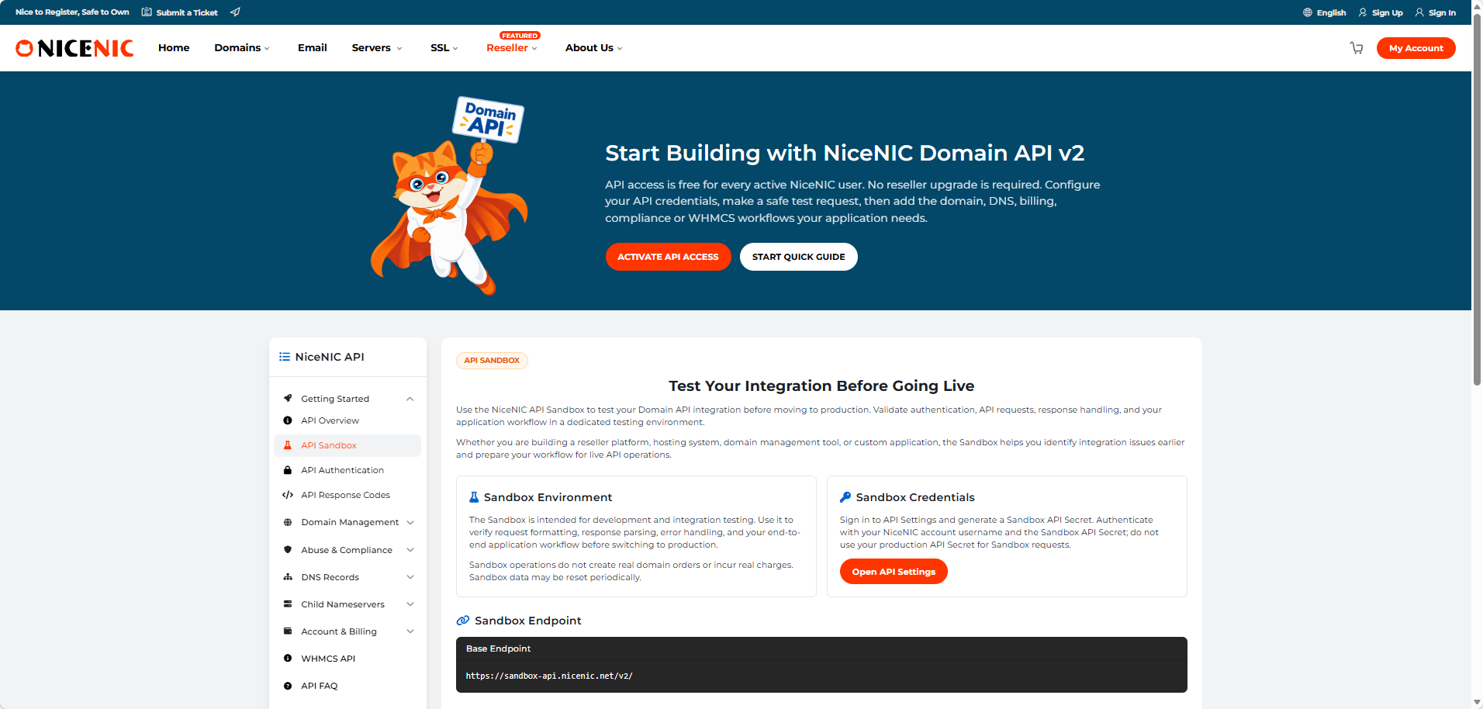Click the API Sandbox flask icon in sidebar
The image size is (1483, 709).
pos(288,445)
